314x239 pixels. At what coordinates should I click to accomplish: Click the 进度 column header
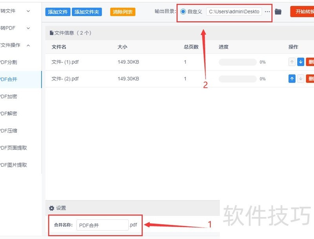pyautogui.click(x=223, y=47)
